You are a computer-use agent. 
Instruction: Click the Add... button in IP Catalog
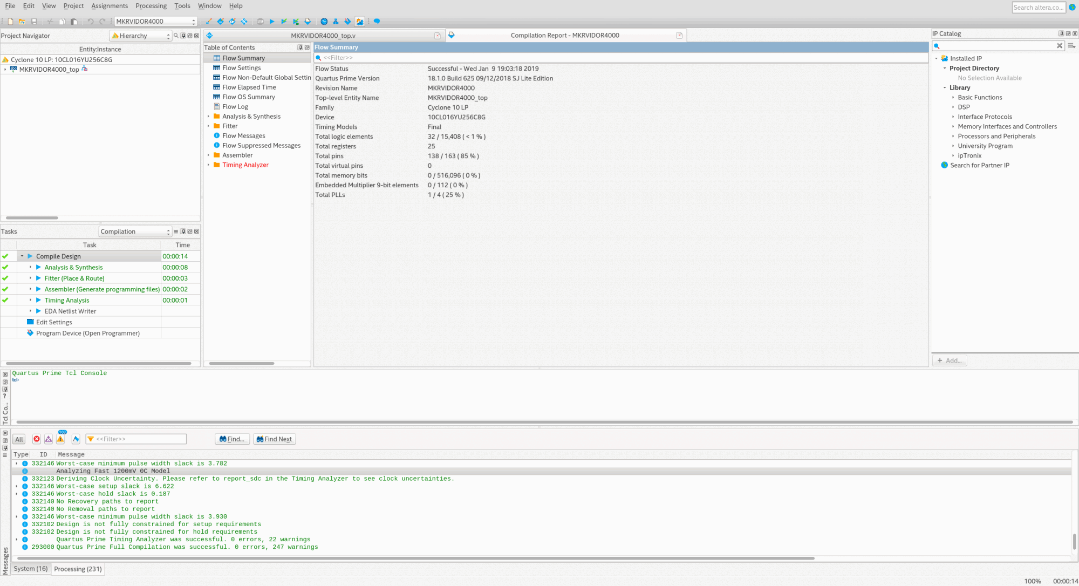950,360
